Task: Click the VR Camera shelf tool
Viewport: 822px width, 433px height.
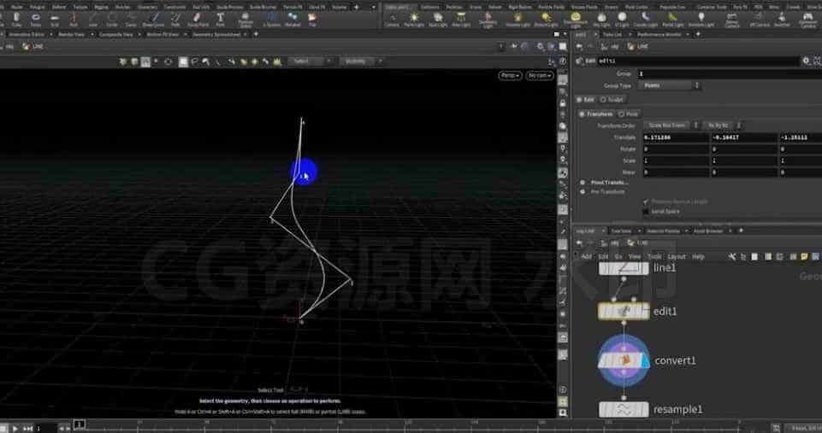Action: pyautogui.click(x=759, y=20)
